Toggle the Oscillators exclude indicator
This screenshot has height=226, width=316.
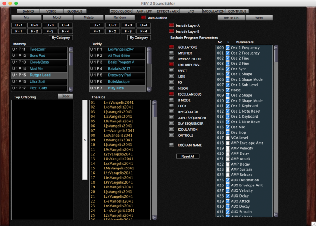pos(171,47)
